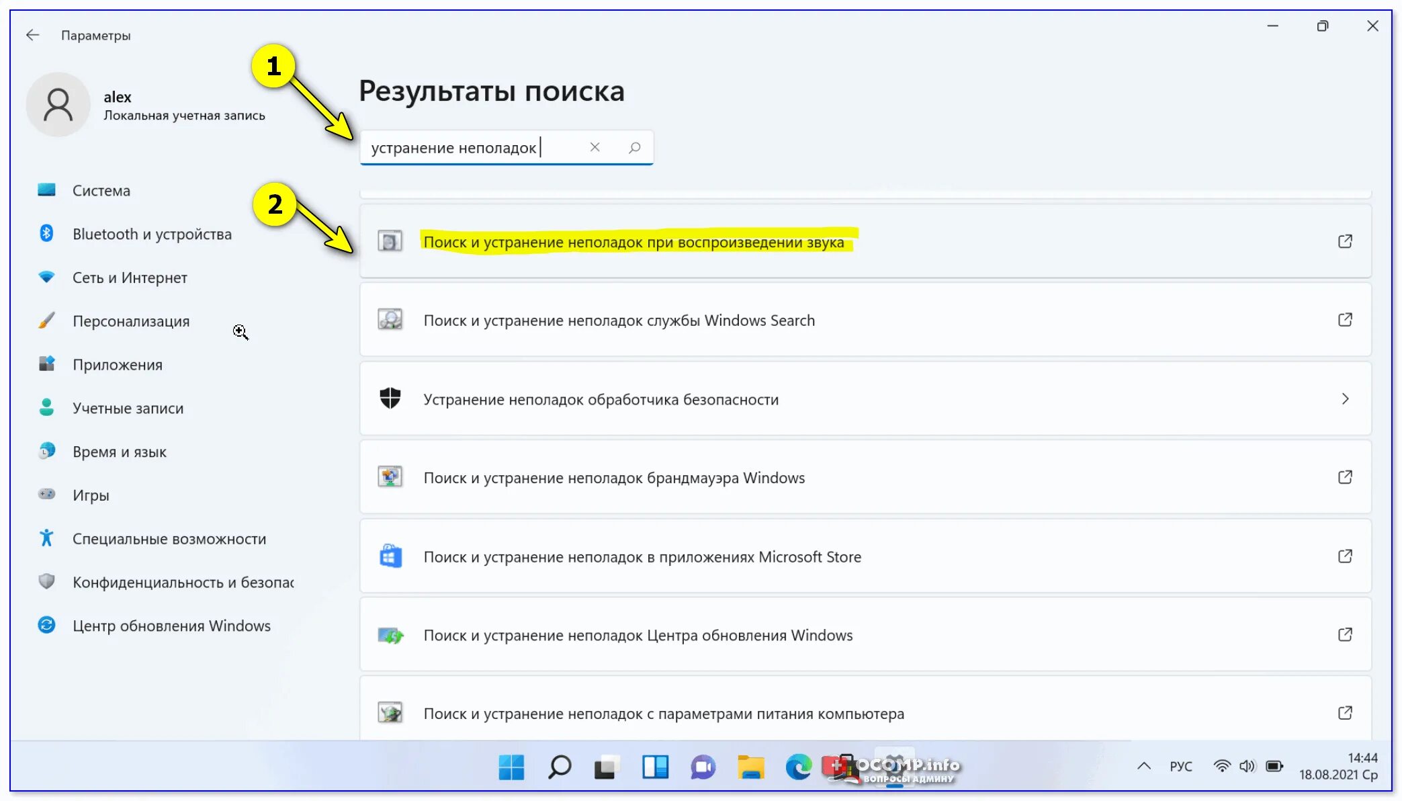Open taskbar Search
This screenshot has height=801, width=1402.
(x=560, y=767)
